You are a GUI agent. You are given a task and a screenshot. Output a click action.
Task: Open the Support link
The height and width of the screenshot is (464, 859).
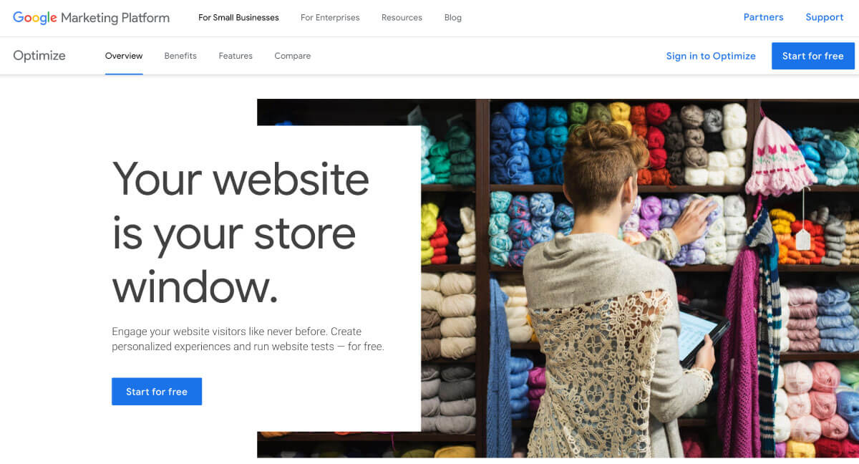pyautogui.click(x=824, y=17)
